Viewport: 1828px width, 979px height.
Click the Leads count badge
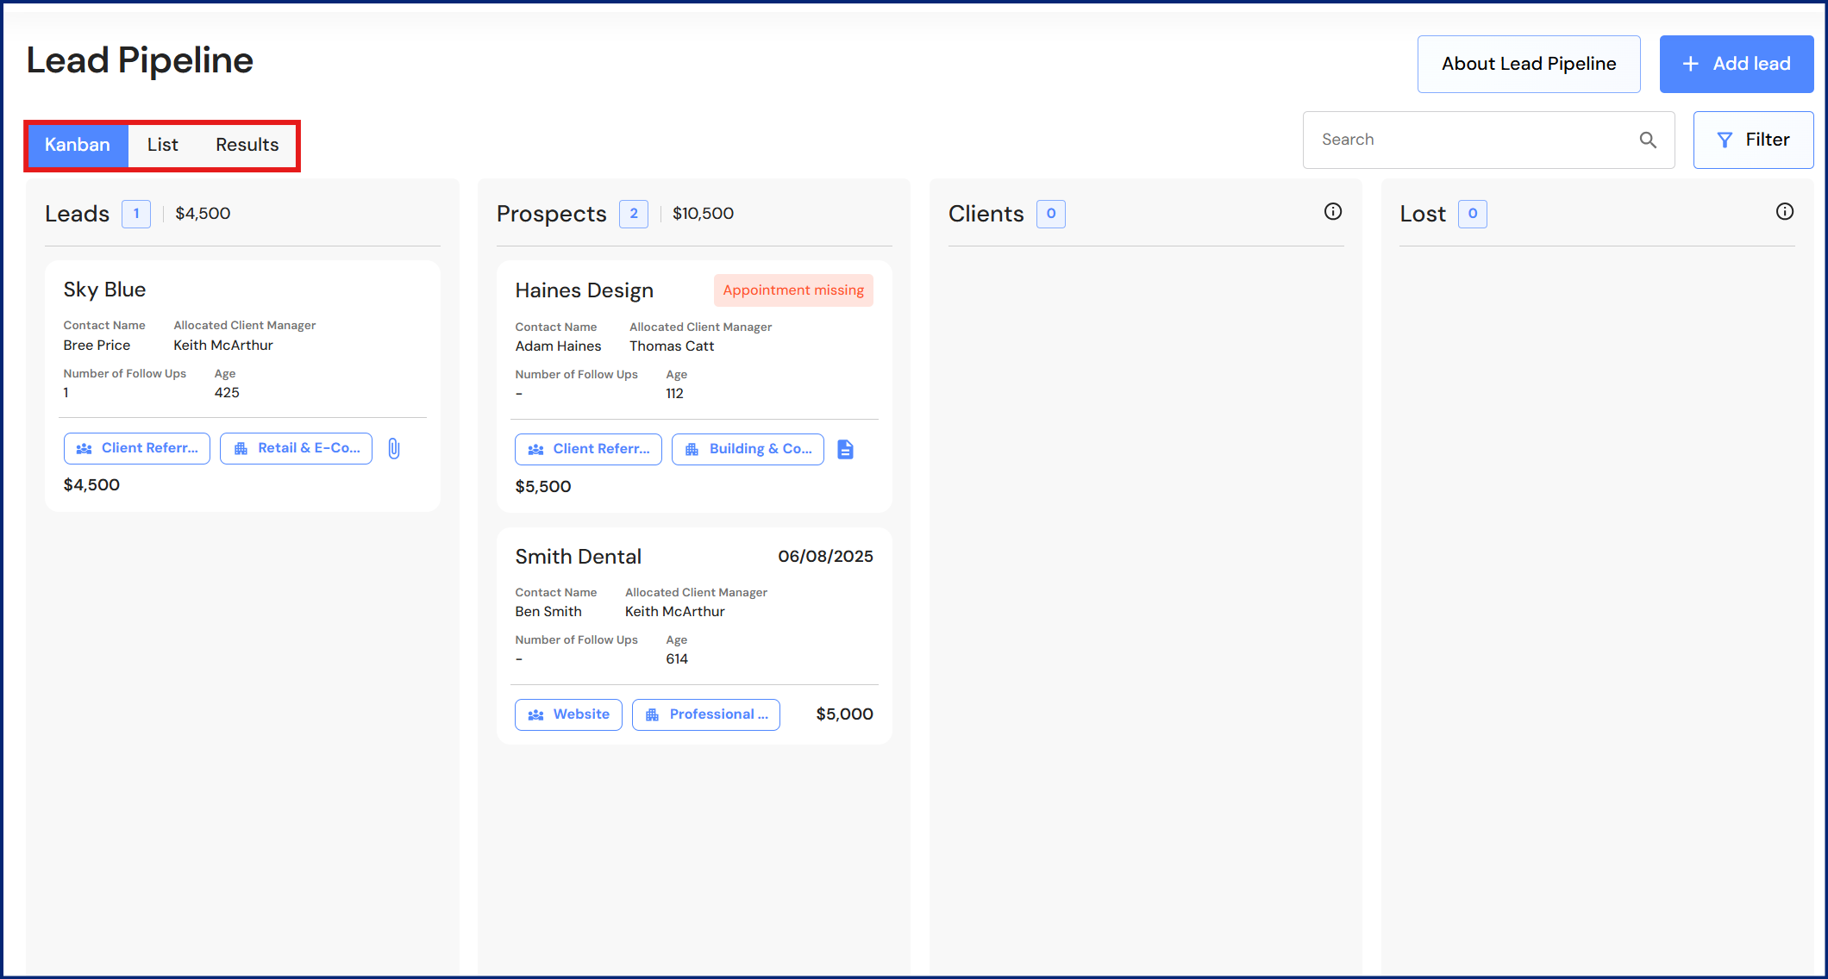(x=136, y=214)
